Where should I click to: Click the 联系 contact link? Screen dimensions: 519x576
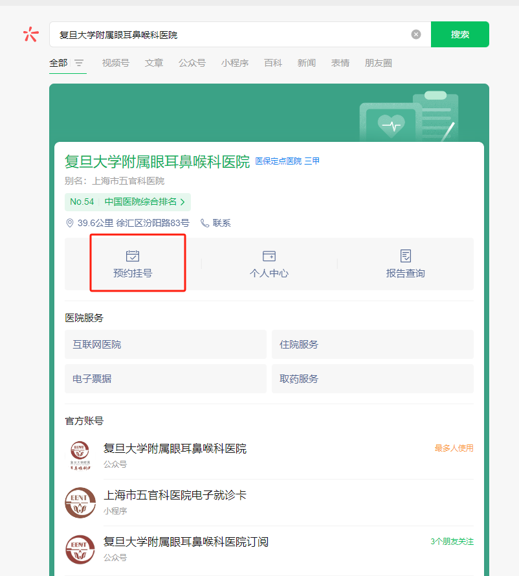coord(221,223)
